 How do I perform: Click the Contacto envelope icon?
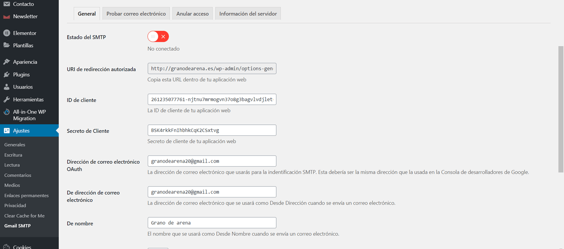pos(7,4)
